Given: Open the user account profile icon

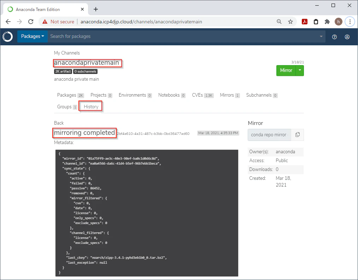Looking at the screenshot, I should pyautogui.click(x=347, y=37).
